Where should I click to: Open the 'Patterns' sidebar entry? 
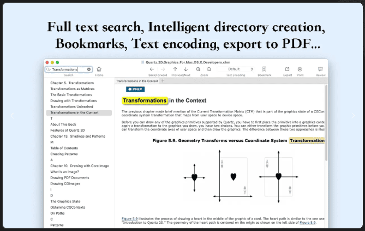tap(57, 225)
